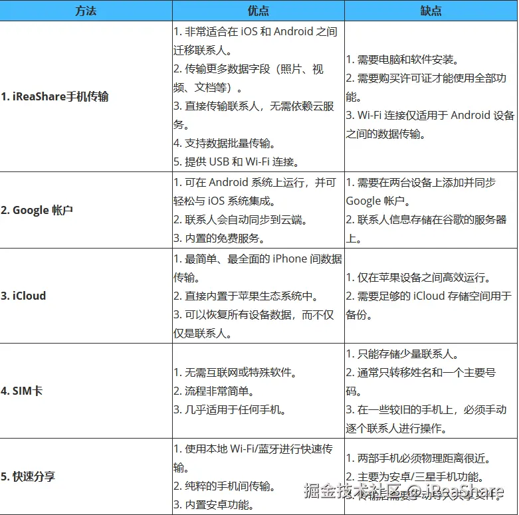519x515 pixels.
Task: Click the text 1. 仅在苹果设备之间高效运行。
Action: point(419,277)
